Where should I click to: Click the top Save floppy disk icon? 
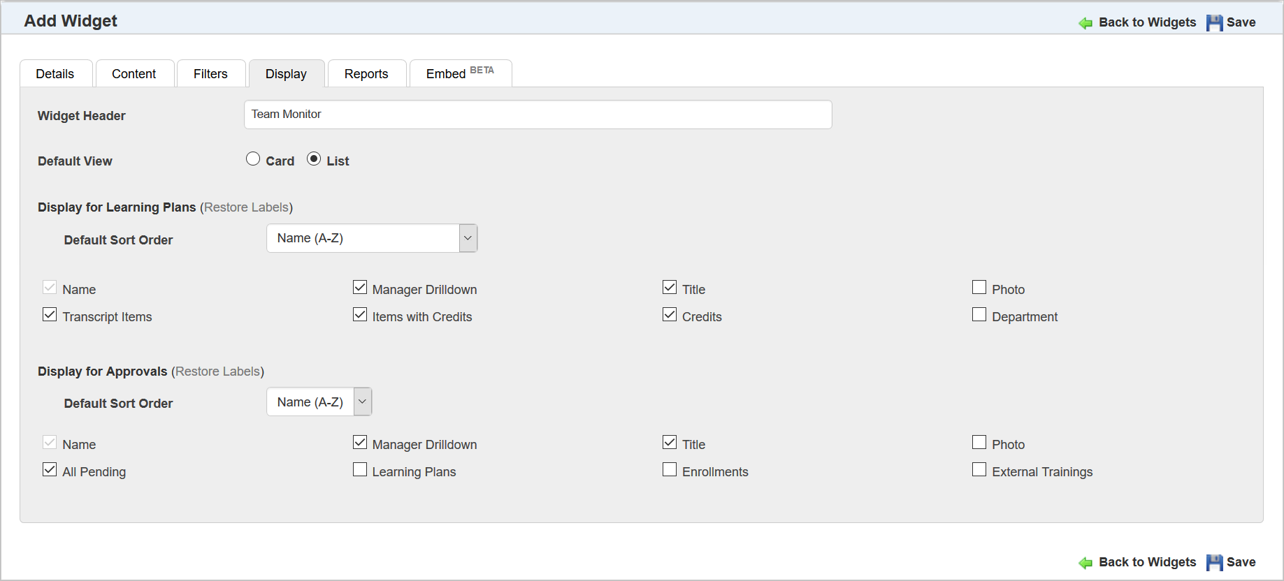point(1215,23)
